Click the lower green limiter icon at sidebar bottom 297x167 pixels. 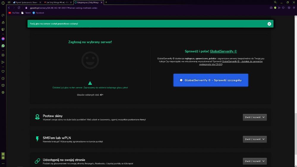(3, 158)
